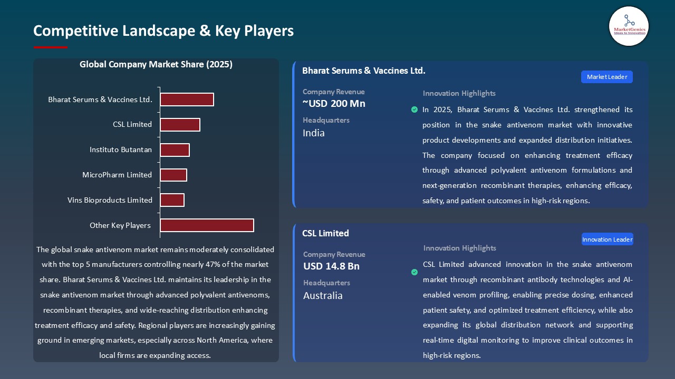The height and width of the screenshot is (379, 675).
Task: Select the Competitive Landscape & Key Players title
Action: (x=163, y=31)
